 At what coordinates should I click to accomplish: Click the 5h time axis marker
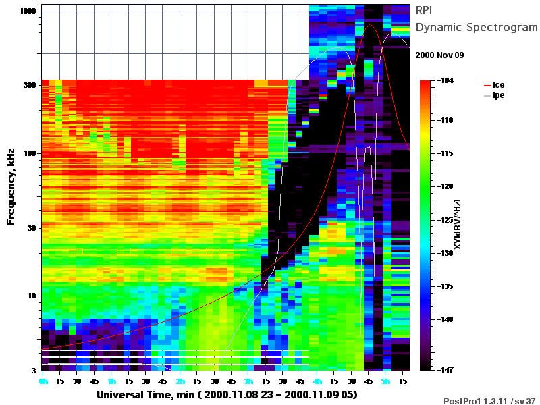385,381
